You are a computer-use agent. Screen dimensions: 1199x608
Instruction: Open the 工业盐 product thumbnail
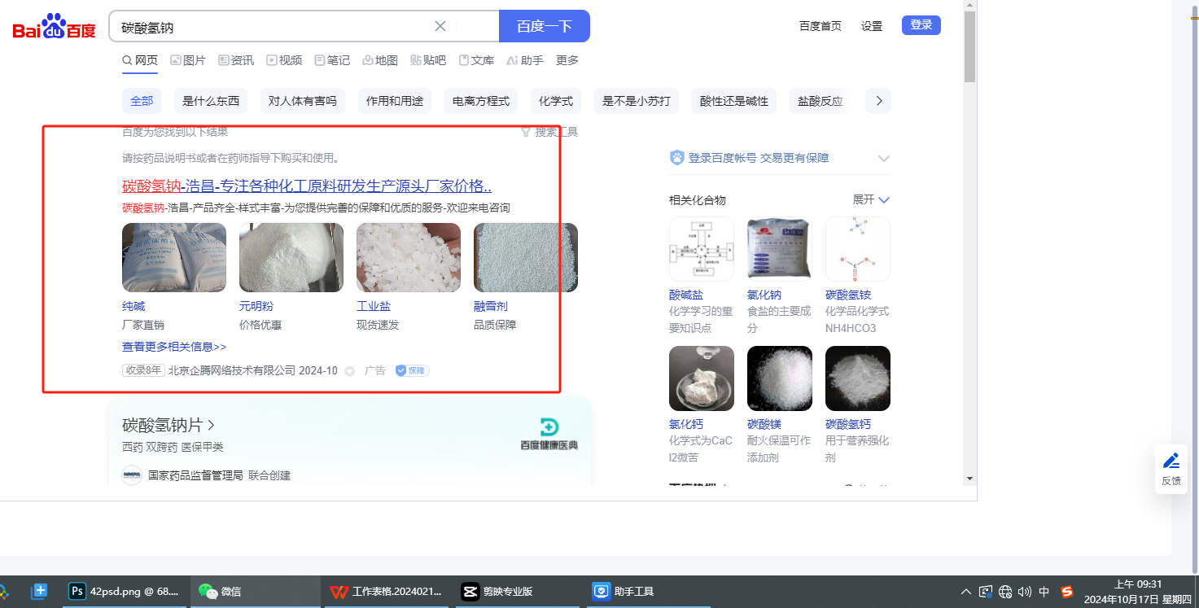[408, 258]
